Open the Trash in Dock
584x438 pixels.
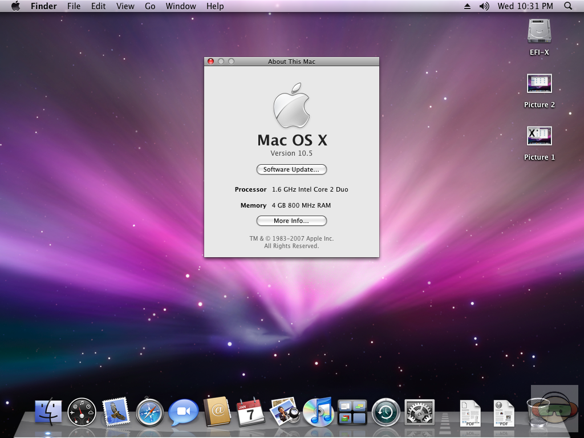tap(538, 412)
